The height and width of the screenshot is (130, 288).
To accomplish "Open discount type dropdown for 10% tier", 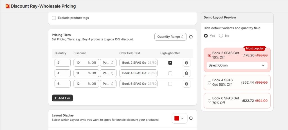I will (108, 63).
